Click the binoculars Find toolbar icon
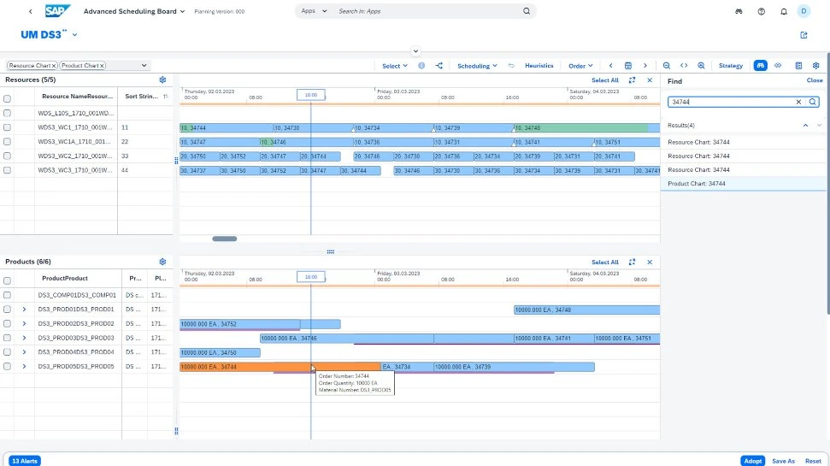830x466 pixels. click(x=760, y=66)
